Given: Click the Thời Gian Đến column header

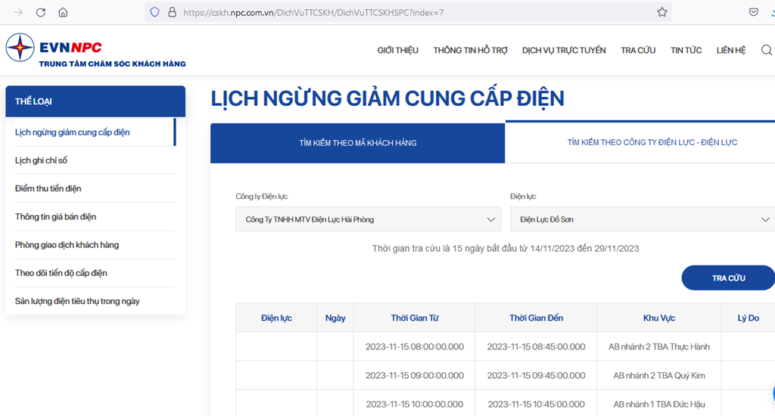Looking at the screenshot, I should tap(537, 318).
